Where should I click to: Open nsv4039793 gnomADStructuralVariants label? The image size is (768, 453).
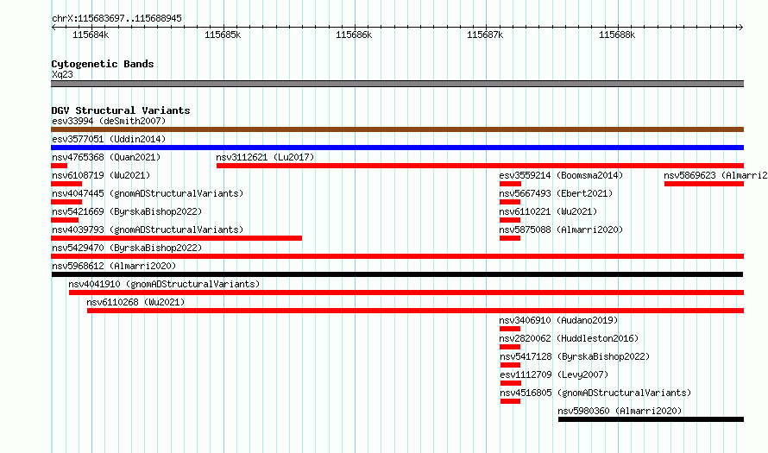[148, 230]
